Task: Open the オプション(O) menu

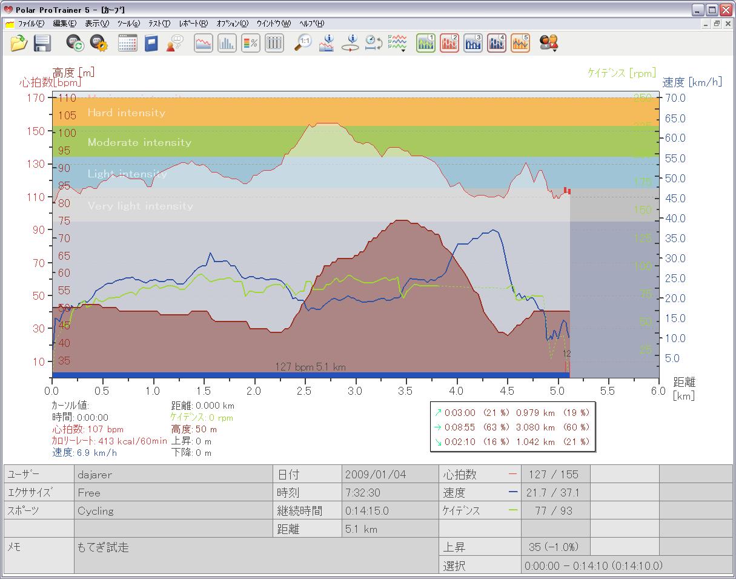Action: coord(232,24)
